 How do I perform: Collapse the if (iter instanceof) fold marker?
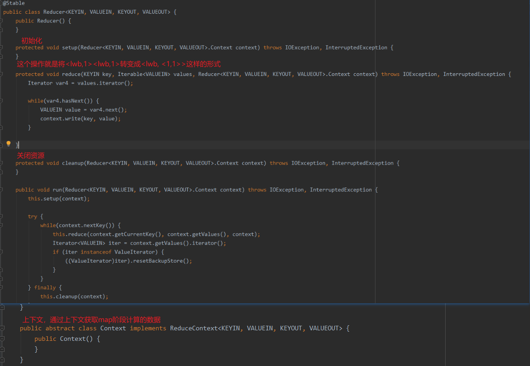point(1,252)
